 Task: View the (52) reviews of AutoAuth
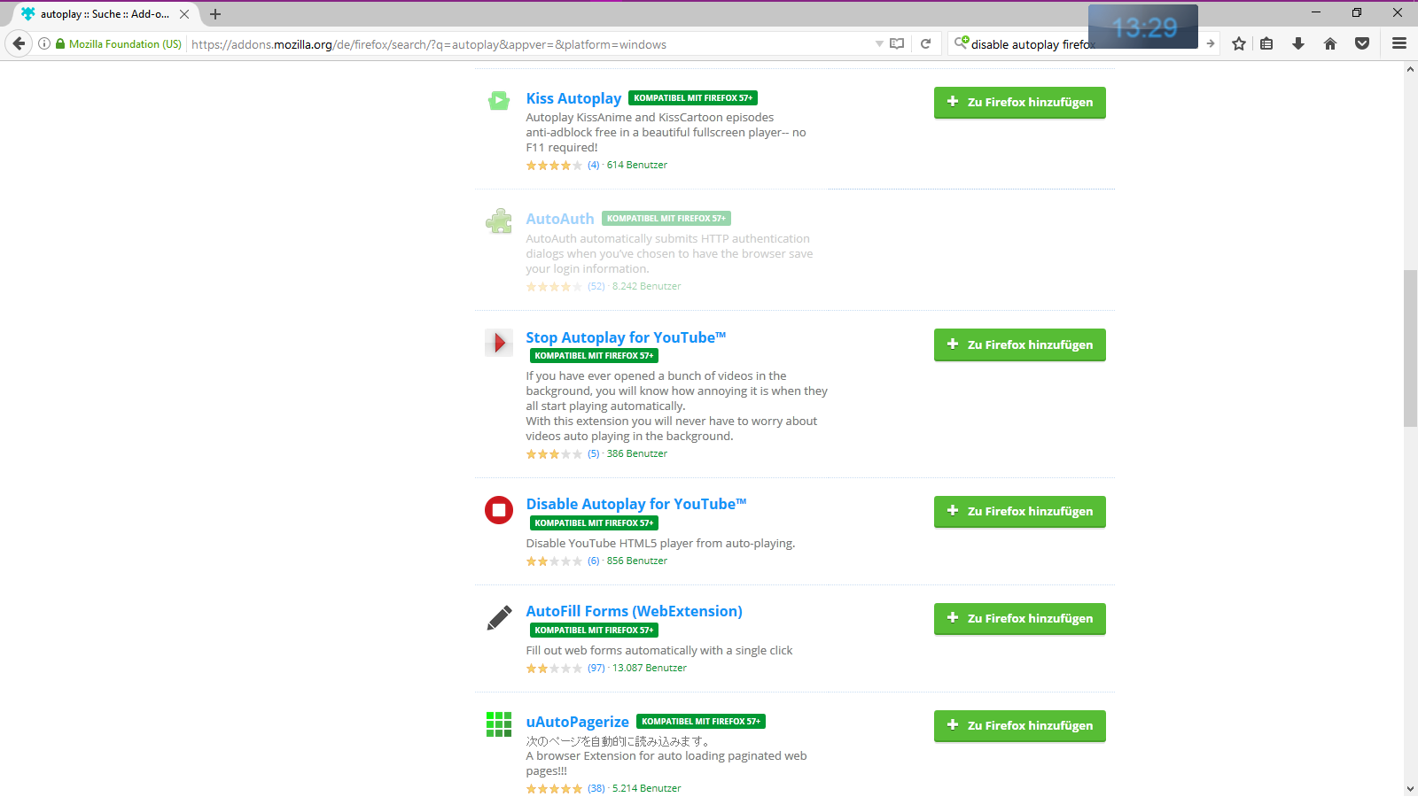click(596, 286)
